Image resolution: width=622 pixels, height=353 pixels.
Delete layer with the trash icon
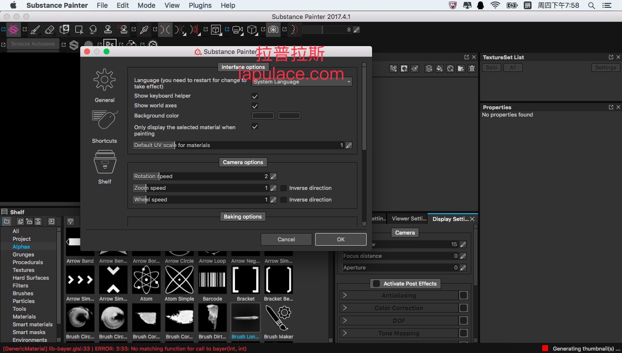[472, 68]
